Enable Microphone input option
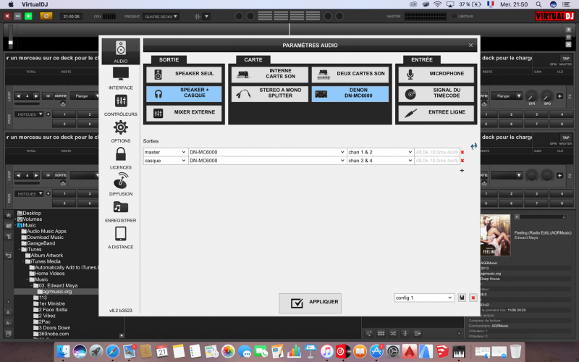This screenshot has height=362, width=579. 436,75
